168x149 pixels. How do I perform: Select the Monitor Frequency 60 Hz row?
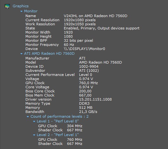coord(50,45)
